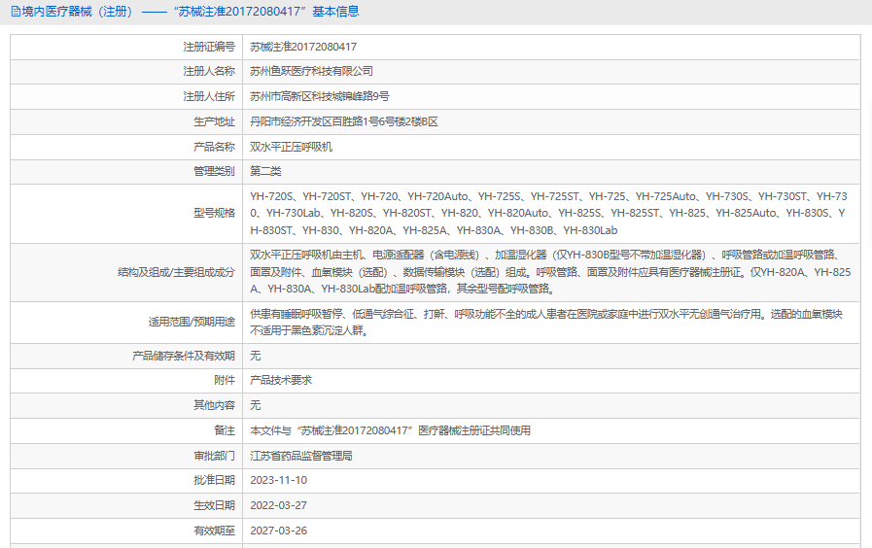This screenshot has width=872, height=548.
Task: Click the 备注 remark text
Action: (390, 429)
